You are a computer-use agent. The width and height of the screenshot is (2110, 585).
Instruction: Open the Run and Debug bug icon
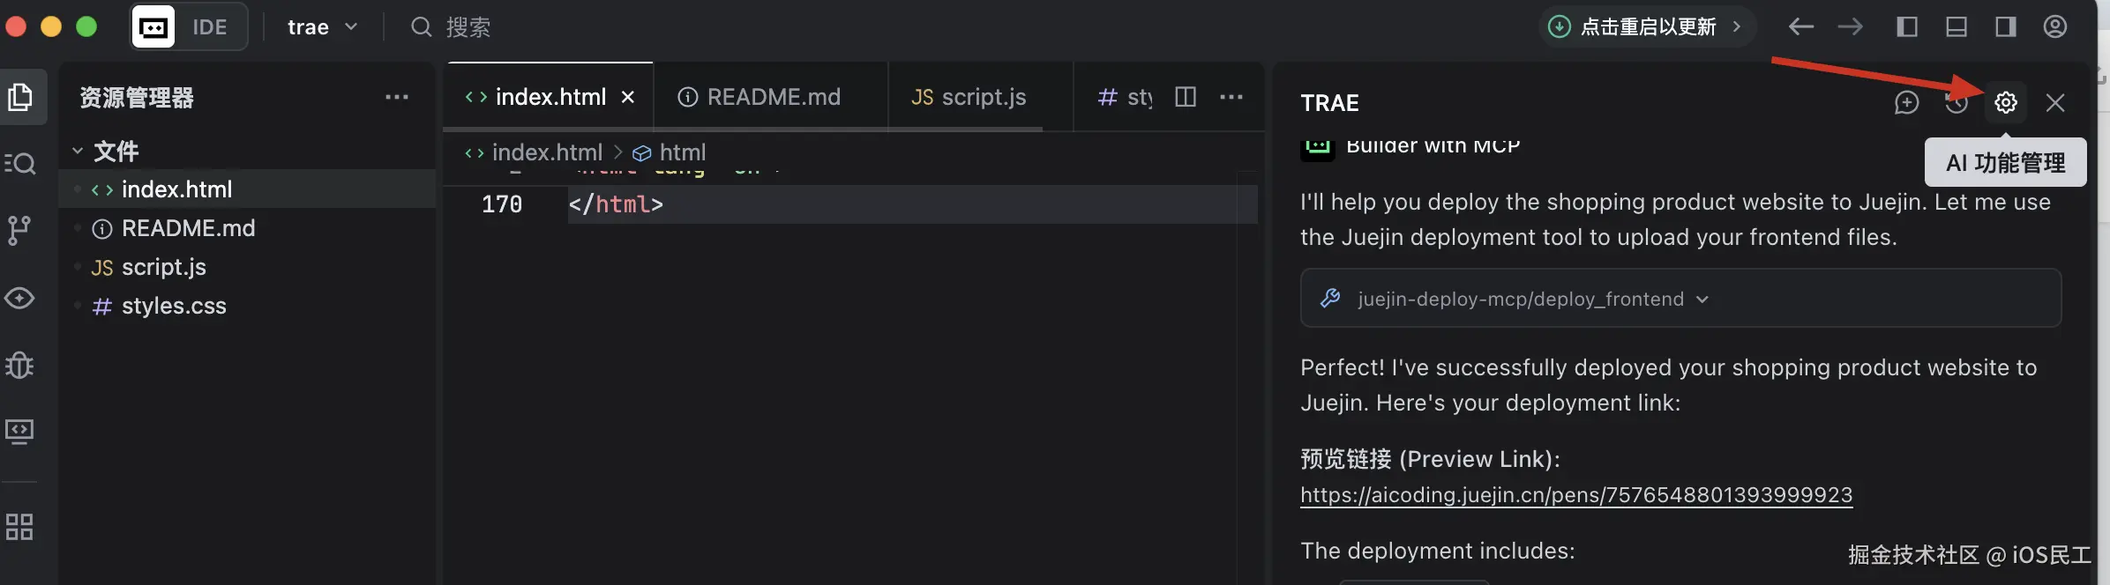[x=19, y=364]
